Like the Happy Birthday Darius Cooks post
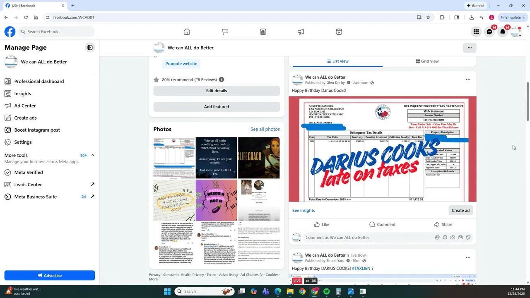 click(x=322, y=224)
